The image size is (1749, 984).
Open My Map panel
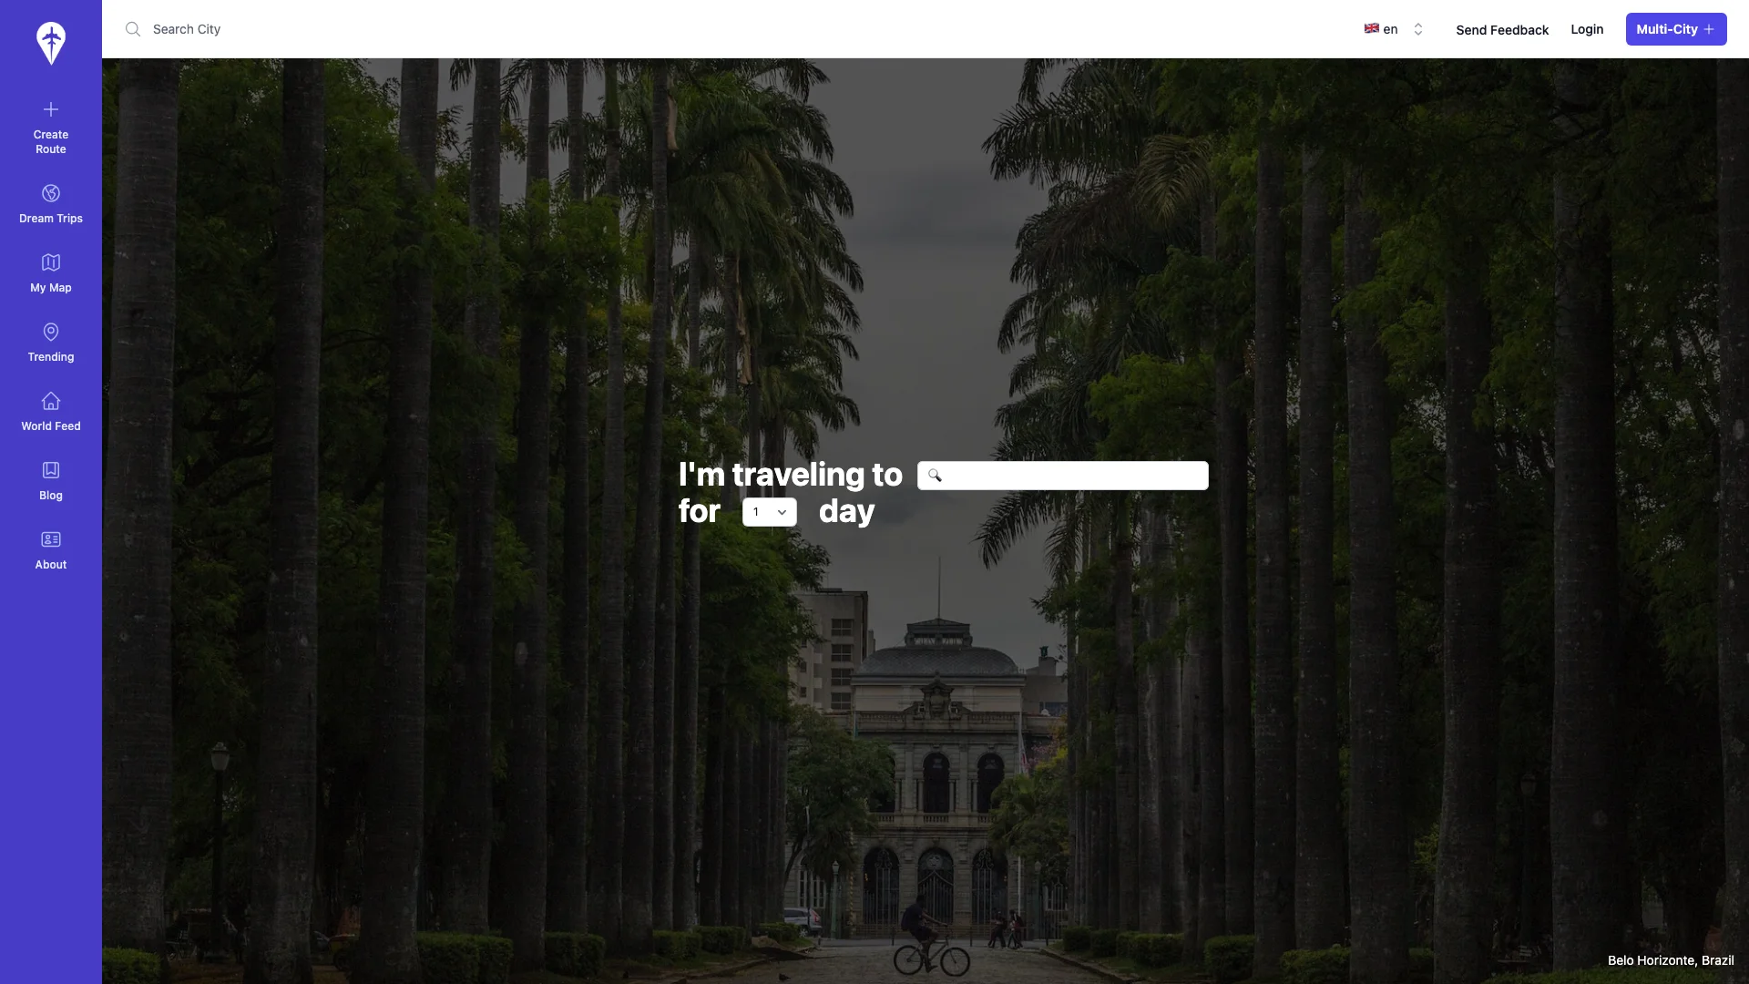tap(50, 272)
